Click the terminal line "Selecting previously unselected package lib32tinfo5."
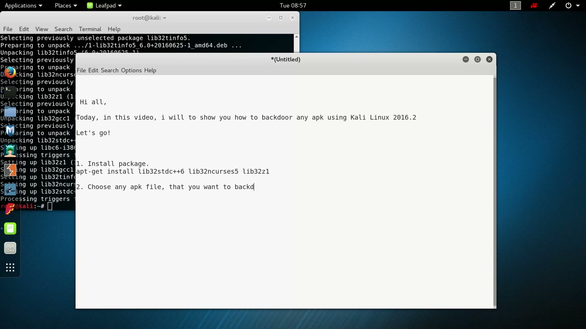The image size is (586, 329). [x=95, y=38]
